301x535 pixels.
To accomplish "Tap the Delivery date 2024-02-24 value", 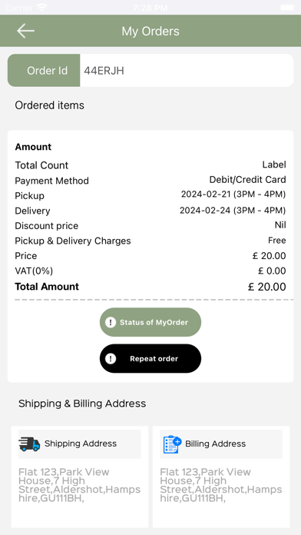I will coord(233,210).
